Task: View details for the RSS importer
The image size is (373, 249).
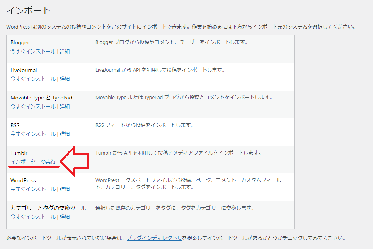Action: tap(65, 134)
